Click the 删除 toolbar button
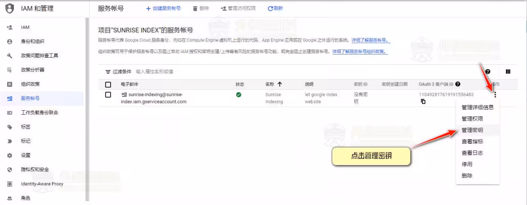527x205 pixels. click(x=201, y=8)
